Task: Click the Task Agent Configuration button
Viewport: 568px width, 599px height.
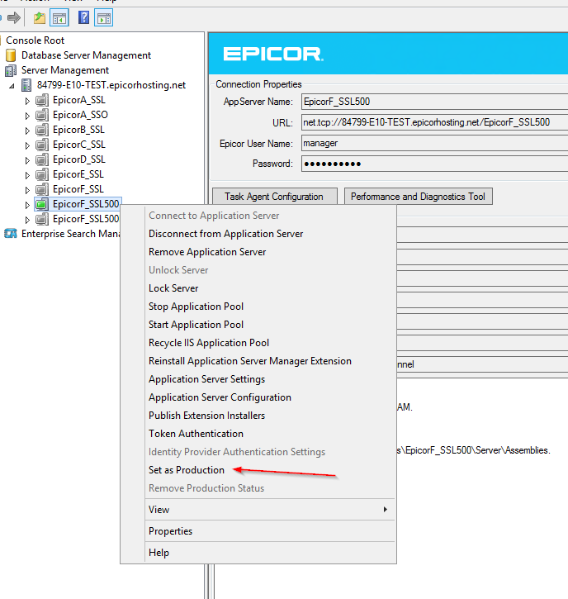Action: 274,197
